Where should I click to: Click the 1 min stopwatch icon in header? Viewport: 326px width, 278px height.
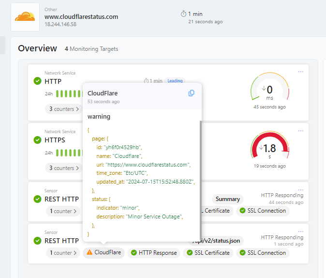pos(183,14)
